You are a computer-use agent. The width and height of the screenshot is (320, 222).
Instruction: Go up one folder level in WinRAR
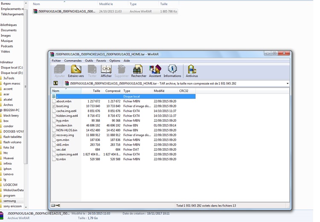tap(55, 83)
